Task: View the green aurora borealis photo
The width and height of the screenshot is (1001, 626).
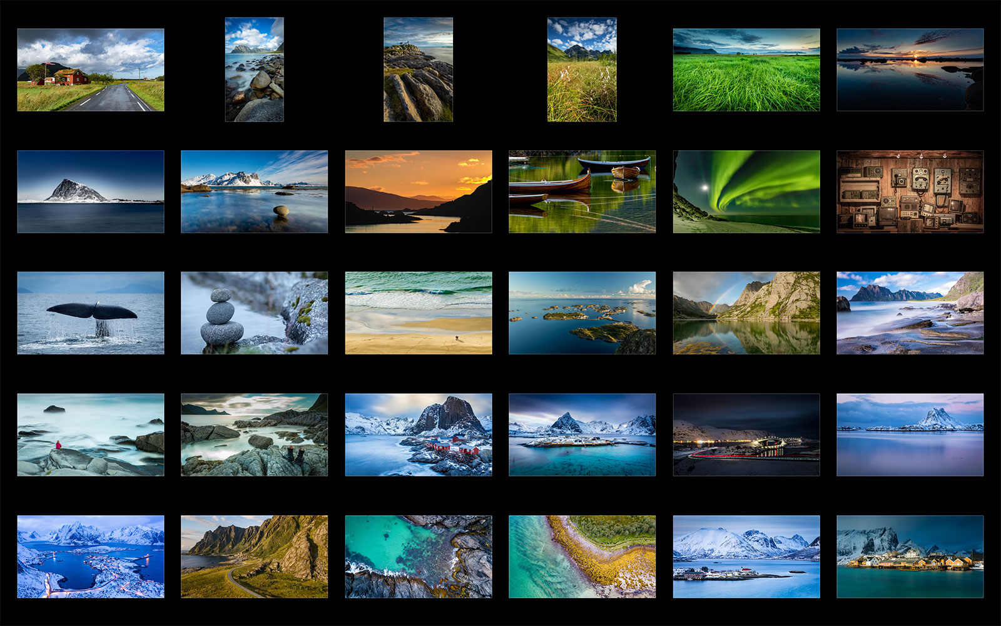Action: click(746, 192)
